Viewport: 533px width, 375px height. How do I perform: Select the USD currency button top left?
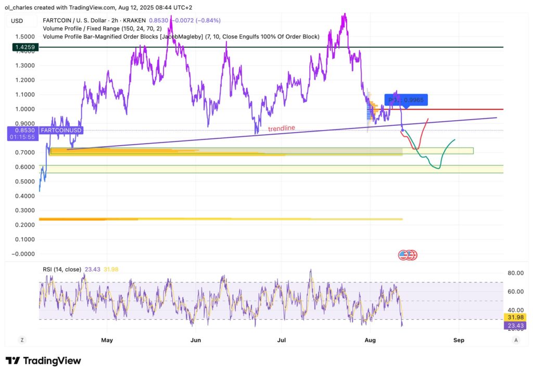point(17,20)
